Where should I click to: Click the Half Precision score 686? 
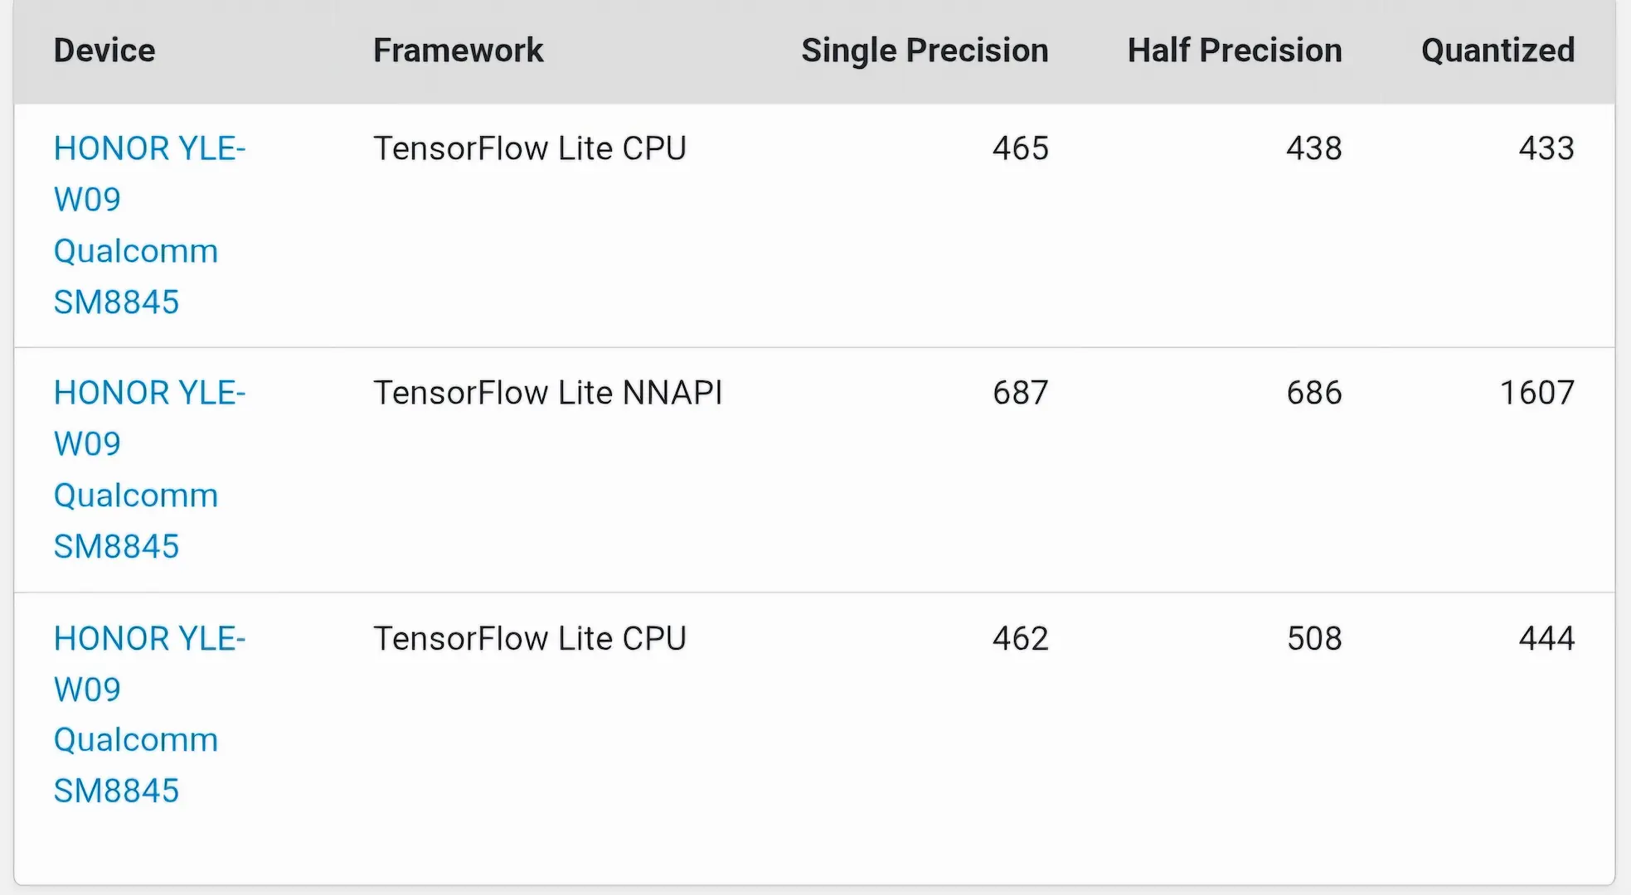coord(1313,393)
